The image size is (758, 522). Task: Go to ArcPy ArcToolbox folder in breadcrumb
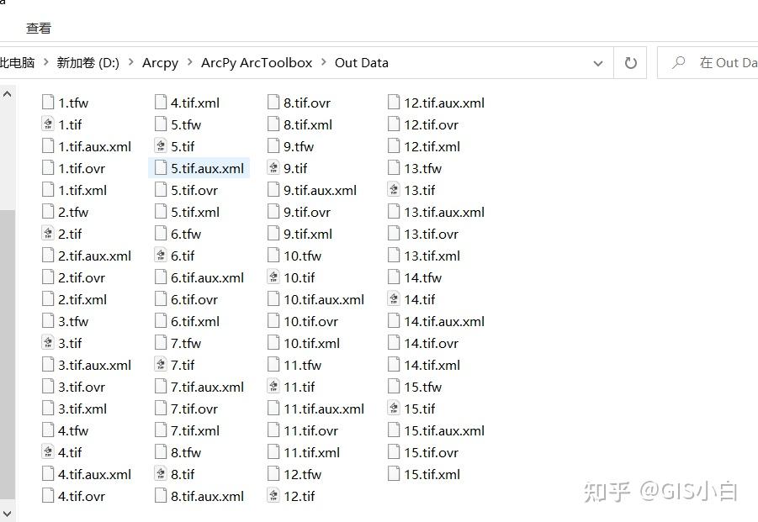pyautogui.click(x=257, y=63)
